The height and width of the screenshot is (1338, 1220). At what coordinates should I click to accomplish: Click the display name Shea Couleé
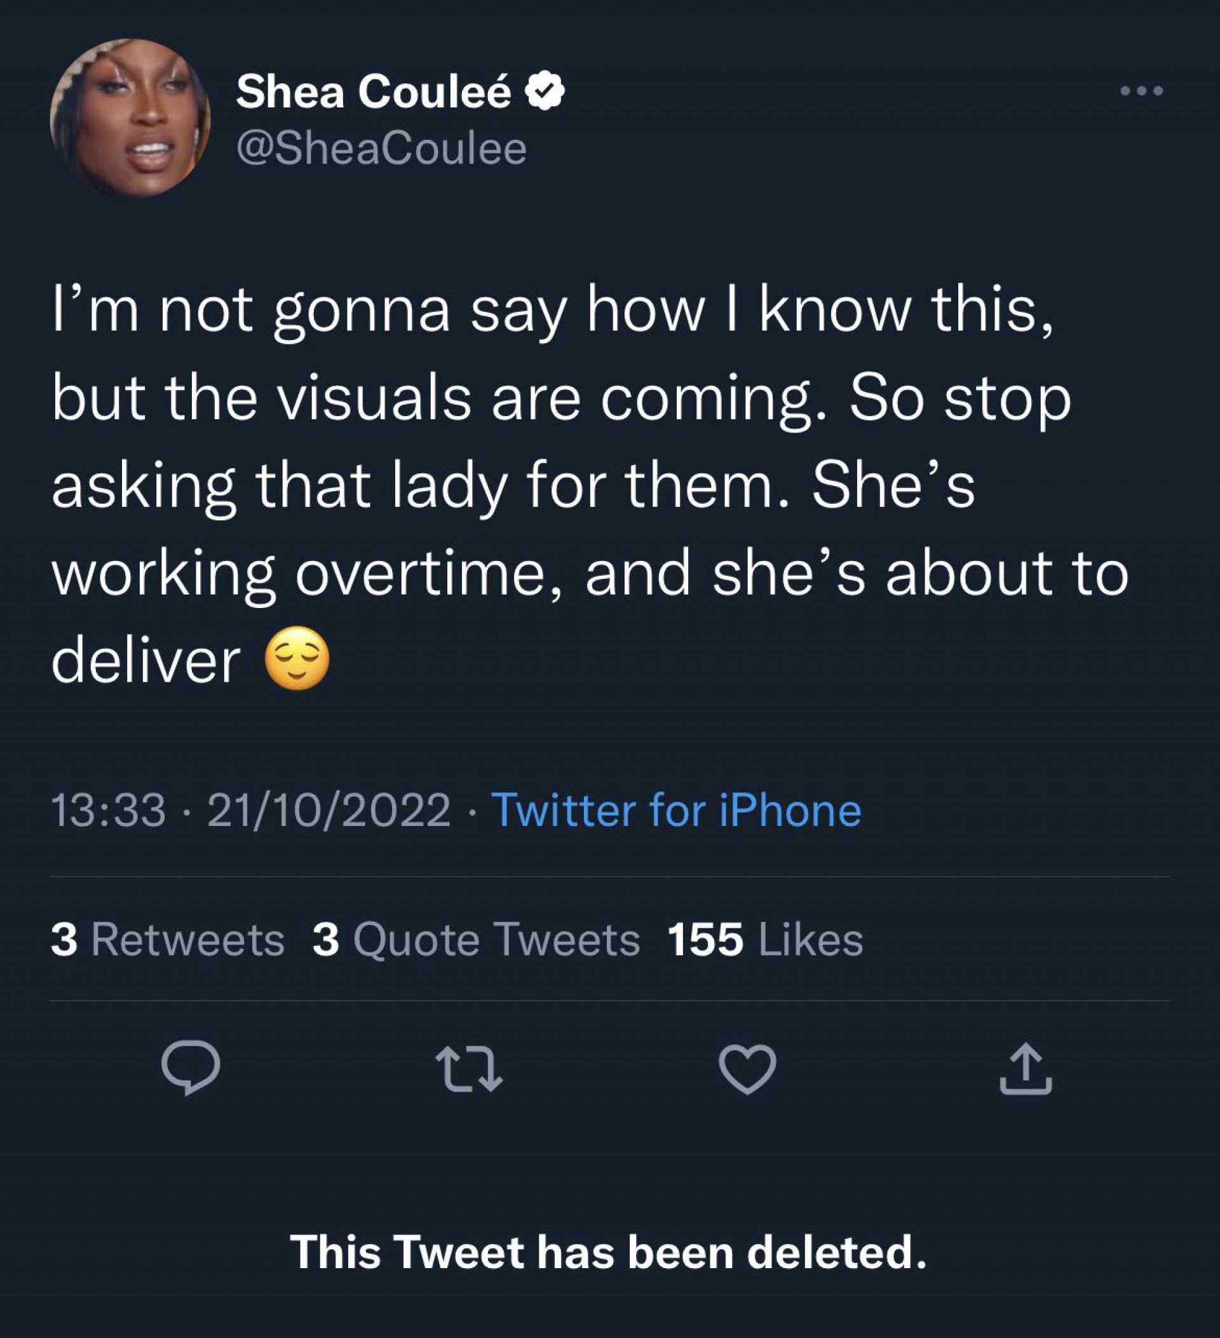pos(374,91)
